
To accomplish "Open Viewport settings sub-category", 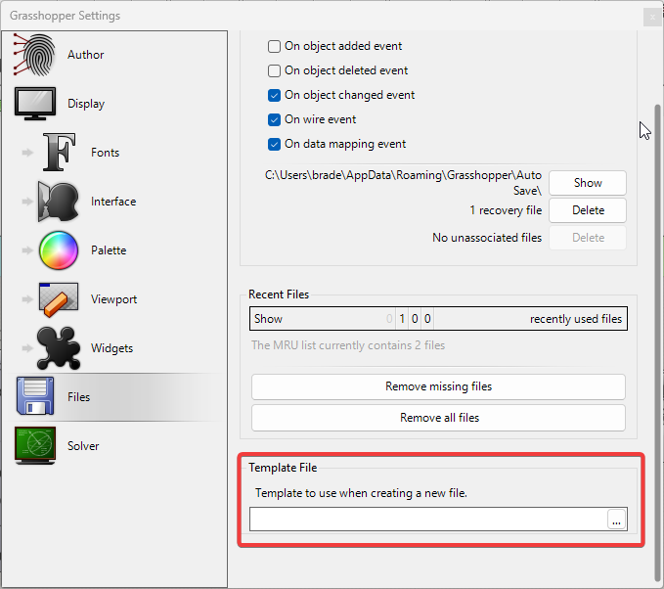I will [113, 299].
